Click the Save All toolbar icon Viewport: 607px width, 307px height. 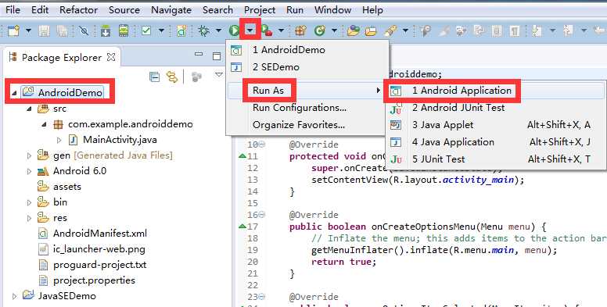point(62,30)
